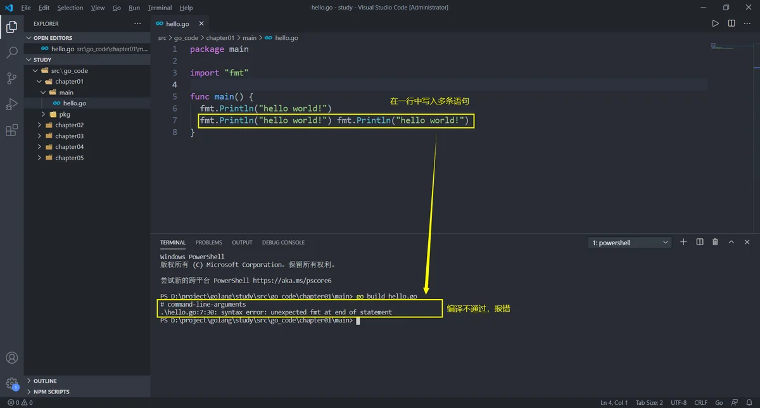The width and height of the screenshot is (760, 408).
Task: Click main breadcrumb segment
Action: [249, 38]
